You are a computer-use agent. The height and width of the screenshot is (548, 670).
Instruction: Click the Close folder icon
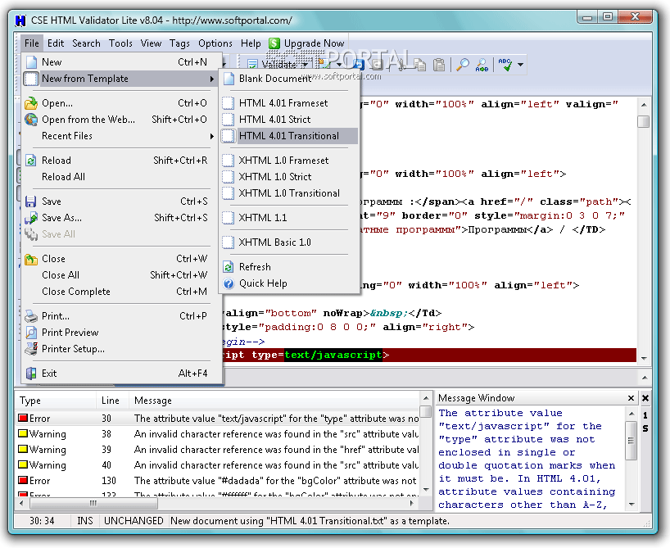[31, 259]
